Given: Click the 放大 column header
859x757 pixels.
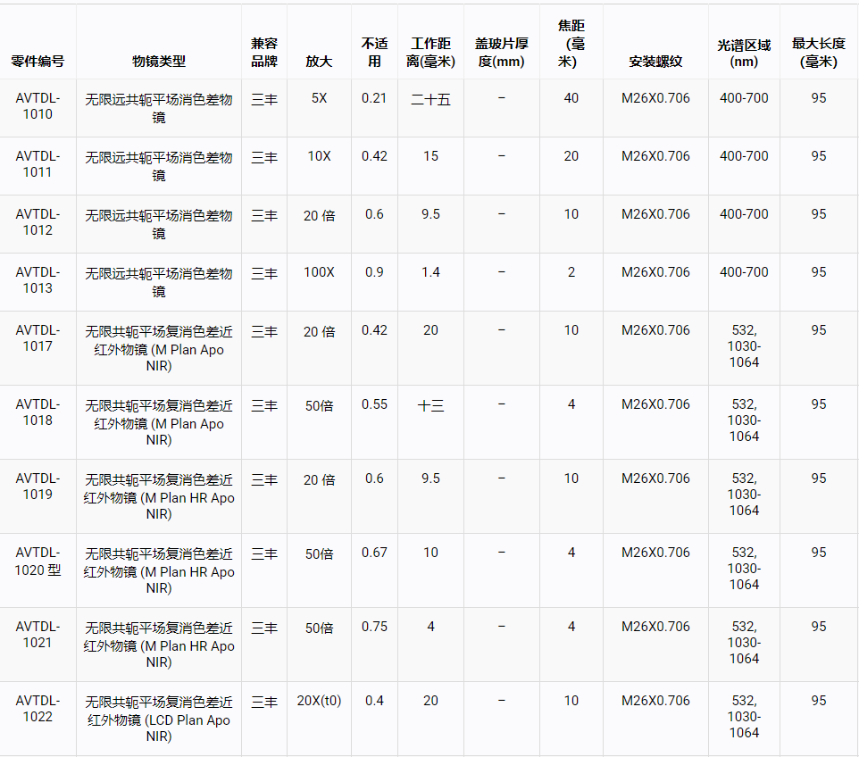Looking at the screenshot, I should [319, 61].
